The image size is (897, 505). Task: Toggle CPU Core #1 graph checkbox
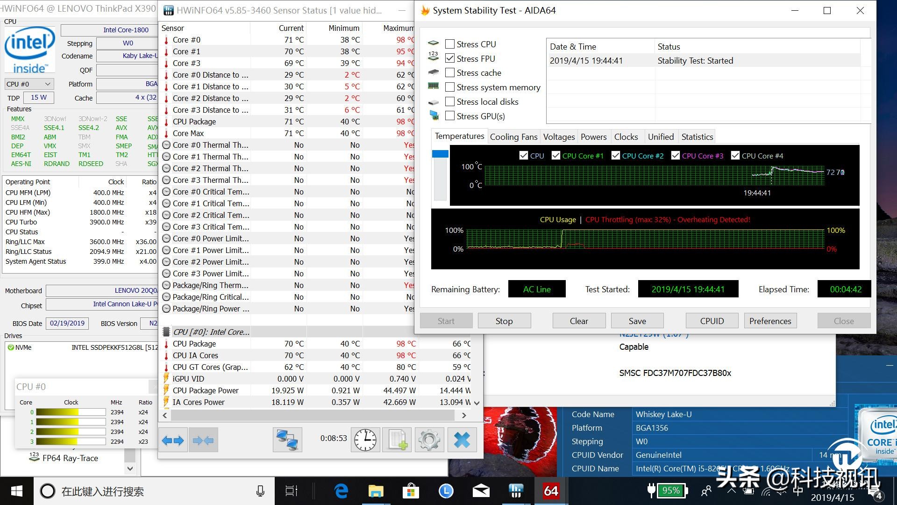pyautogui.click(x=555, y=155)
